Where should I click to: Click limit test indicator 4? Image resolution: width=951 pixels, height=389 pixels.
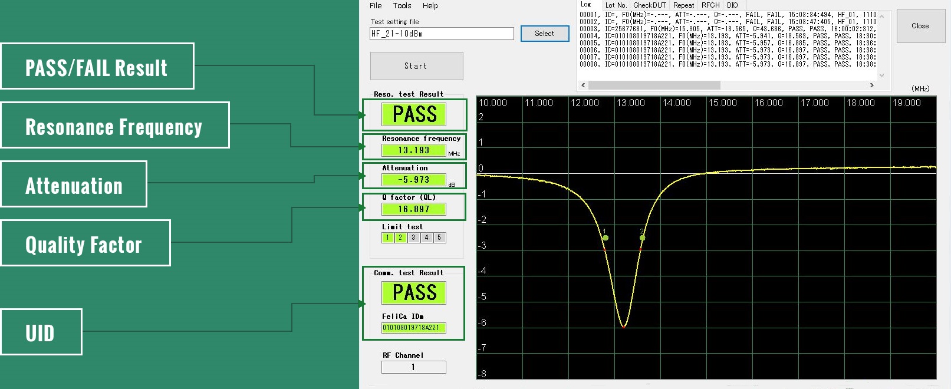pyautogui.click(x=426, y=238)
